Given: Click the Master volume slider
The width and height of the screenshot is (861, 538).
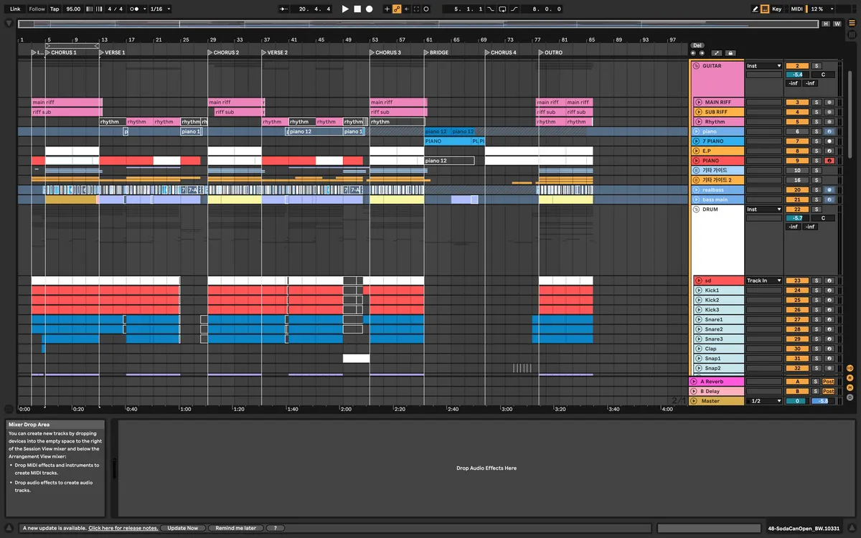Looking at the screenshot, I should [823, 401].
